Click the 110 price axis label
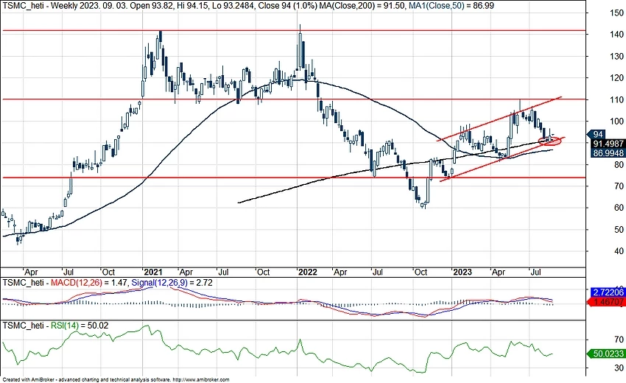This screenshot has height=383, width=626. (617, 100)
